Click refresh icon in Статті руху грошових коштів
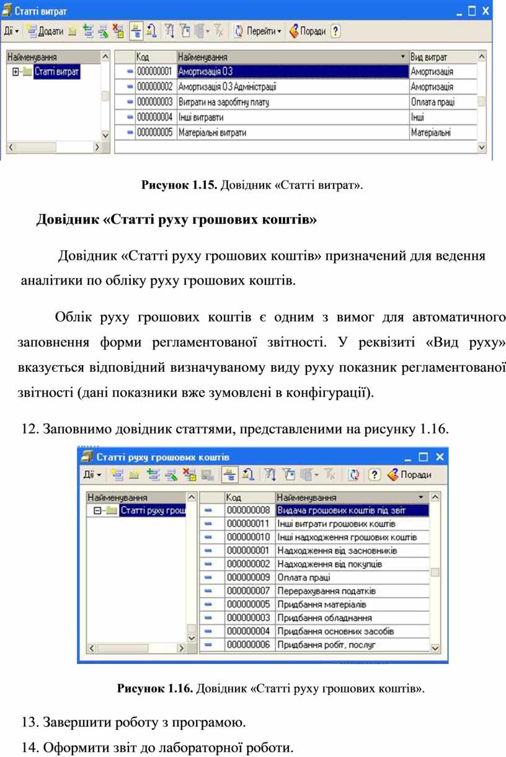Viewport: 506px width, 757px height. (354, 475)
